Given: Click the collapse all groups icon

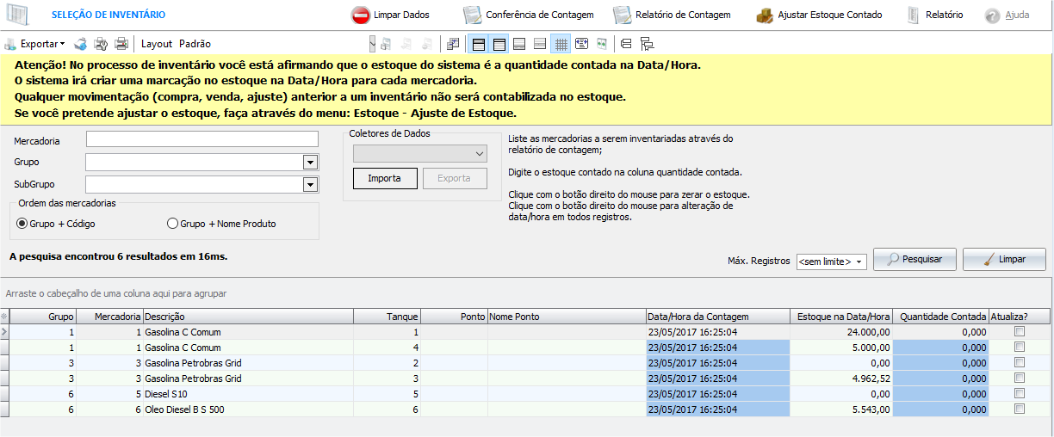Looking at the screenshot, I should [x=626, y=43].
